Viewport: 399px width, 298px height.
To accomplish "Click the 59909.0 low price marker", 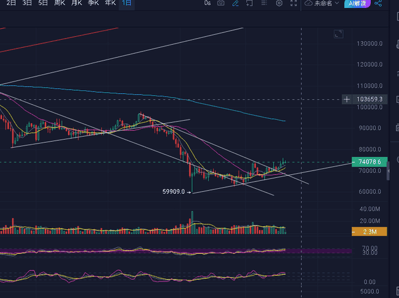I will 174,192.
